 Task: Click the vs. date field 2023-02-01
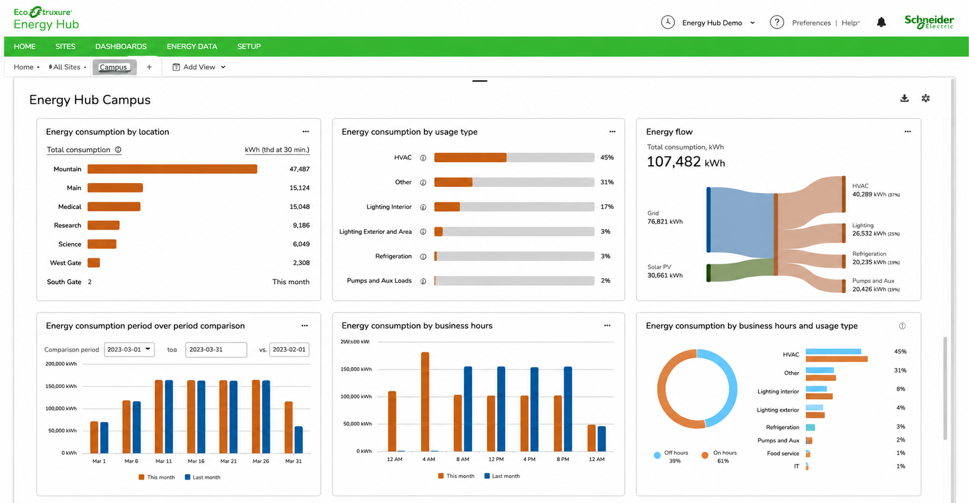tap(289, 349)
